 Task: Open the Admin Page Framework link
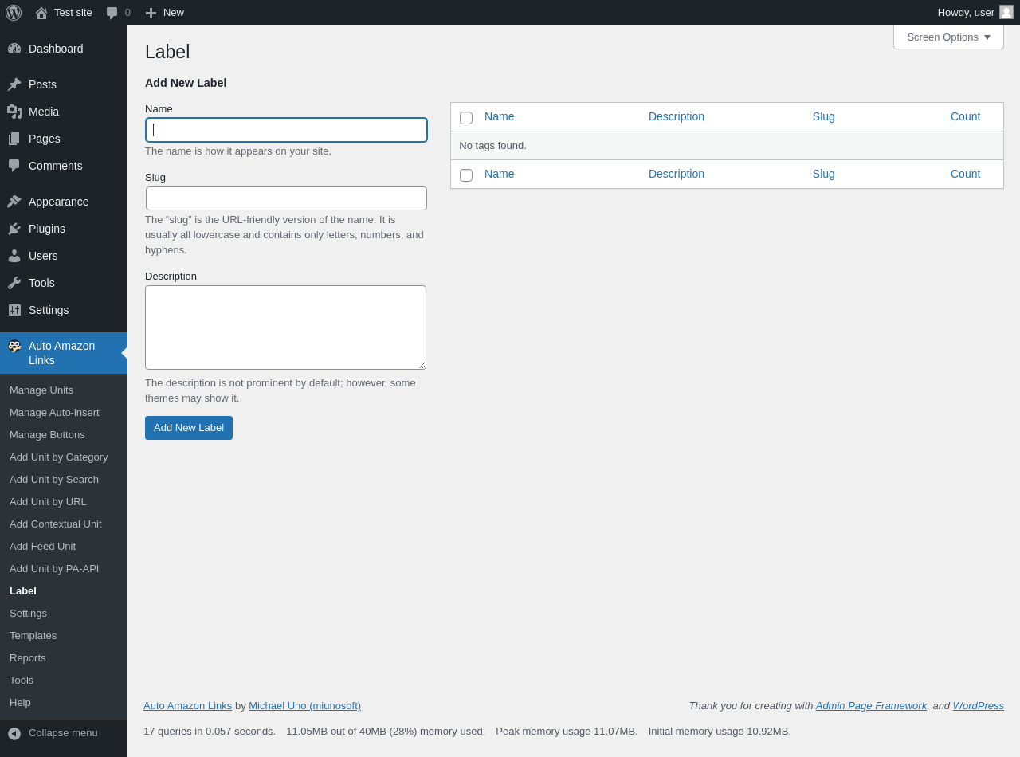[x=871, y=706]
